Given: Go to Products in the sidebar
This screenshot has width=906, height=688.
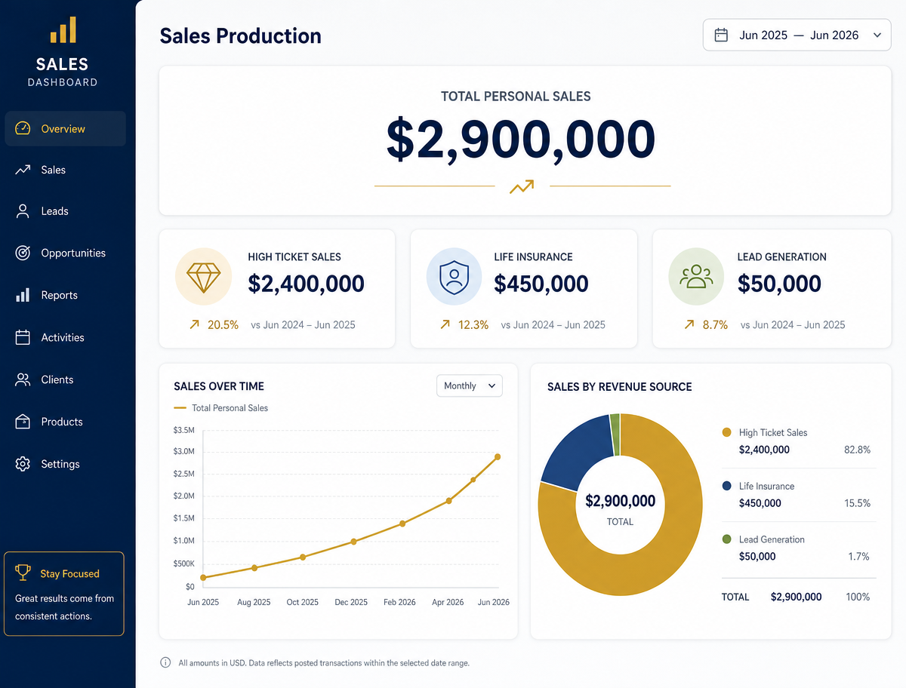Looking at the screenshot, I should (x=65, y=422).
